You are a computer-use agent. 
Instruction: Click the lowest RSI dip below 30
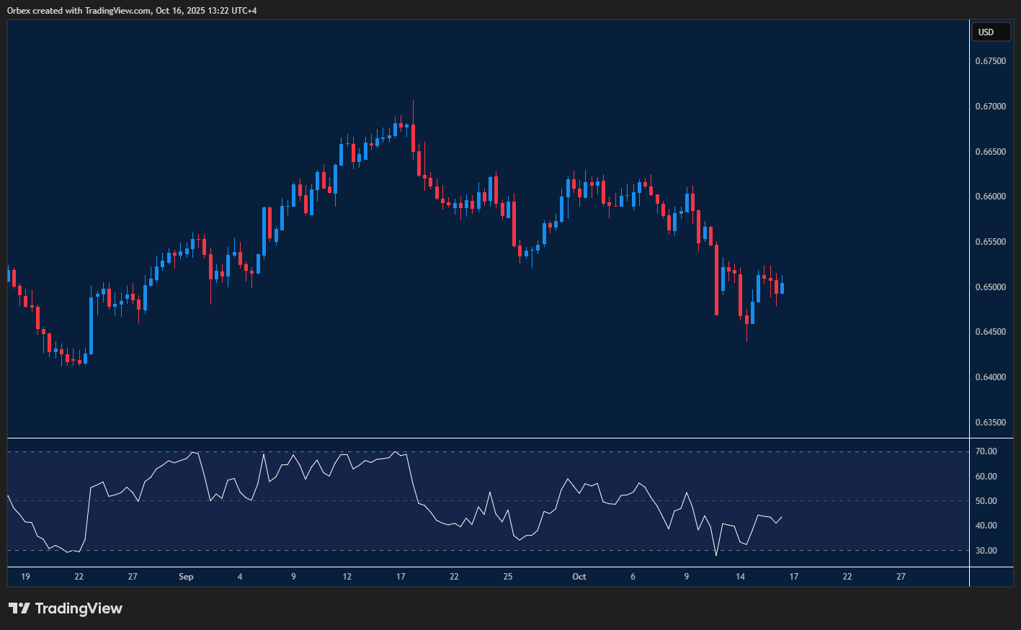click(x=716, y=554)
